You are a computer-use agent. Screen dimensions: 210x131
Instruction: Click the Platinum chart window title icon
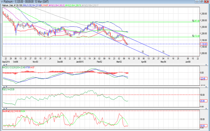coord(2,2)
